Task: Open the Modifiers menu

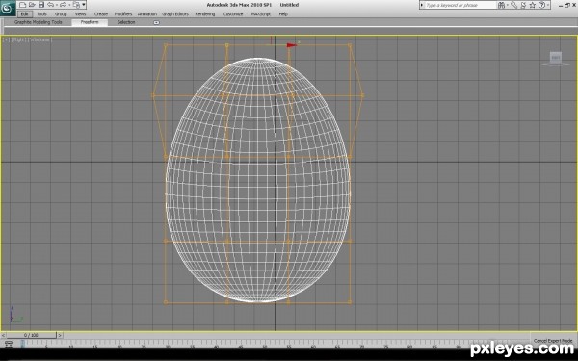Action: (123, 14)
